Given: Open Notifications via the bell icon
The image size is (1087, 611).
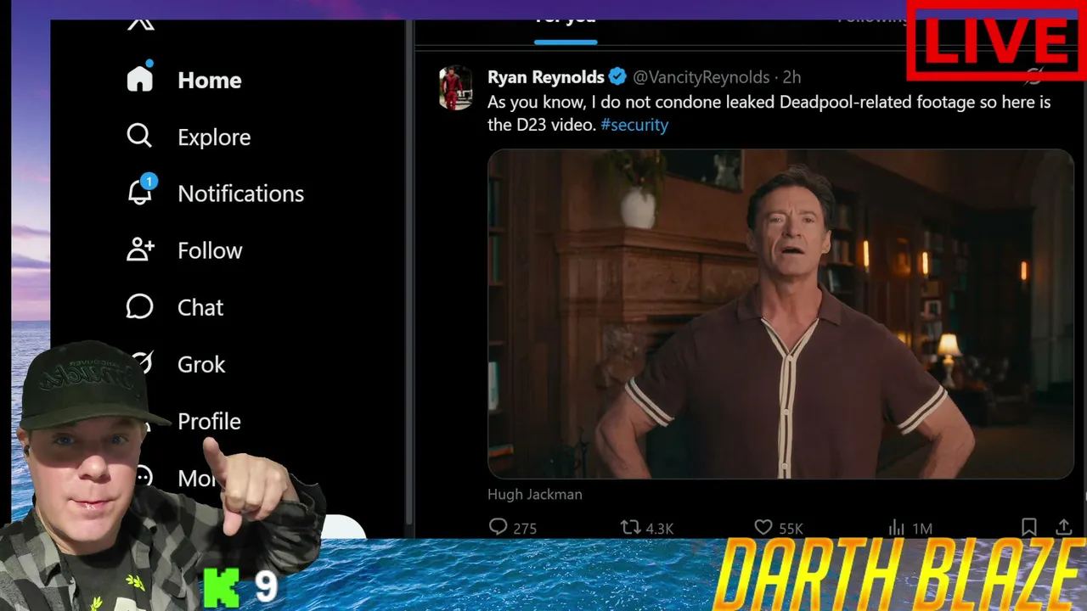Looking at the screenshot, I should [140, 191].
